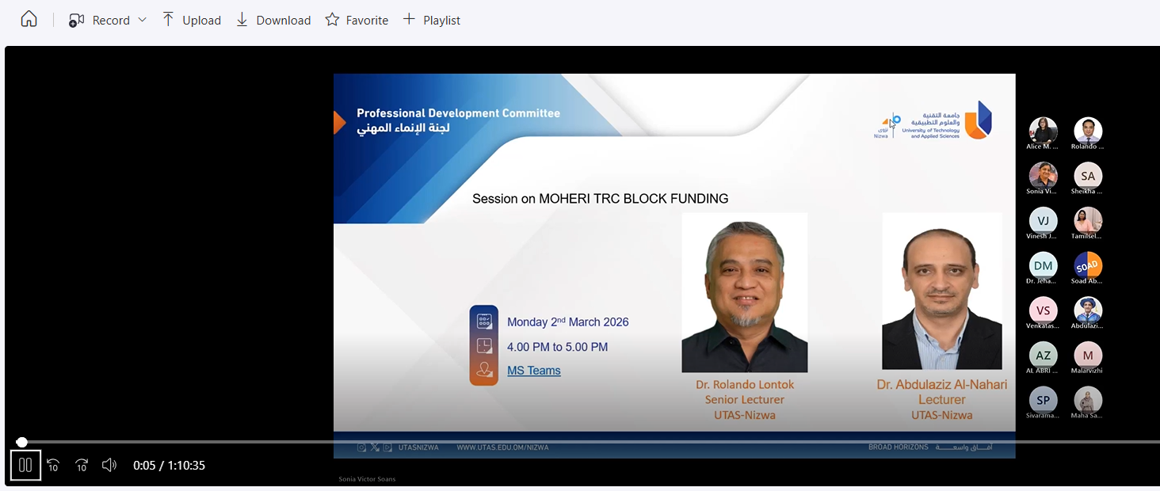Viewport: 1160px width, 491px height.
Task: Select the AZ participant avatar
Action: pyautogui.click(x=1043, y=356)
